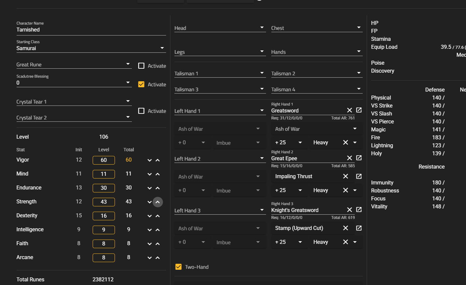Remove the Great Epee weapon
Screen dimensions: 466x285
pyautogui.click(x=349, y=158)
